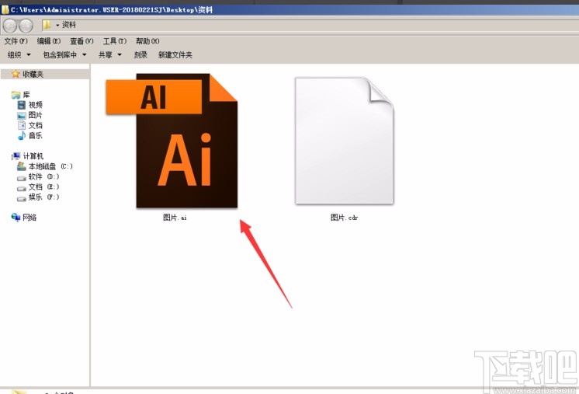Click 资料 in the address bar
This screenshot has width=579, height=394.
(x=68, y=25)
